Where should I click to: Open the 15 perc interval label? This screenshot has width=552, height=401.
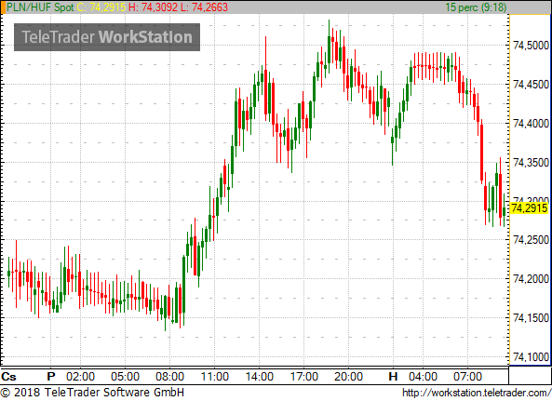click(476, 7)
